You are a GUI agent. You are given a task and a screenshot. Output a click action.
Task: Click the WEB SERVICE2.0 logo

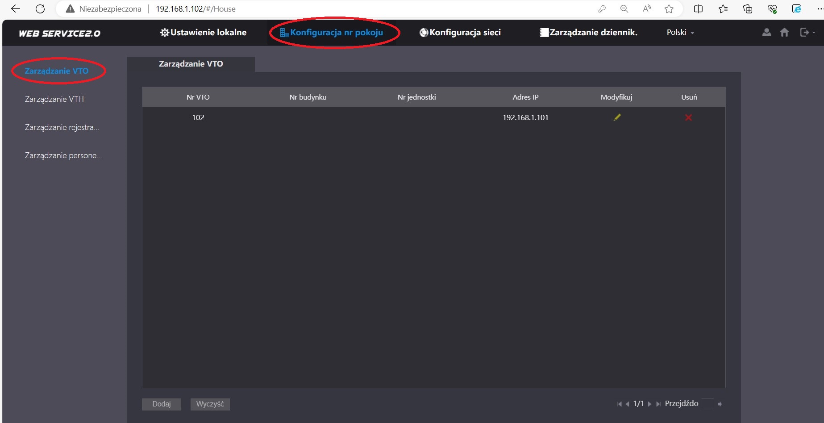pos(59,33)
